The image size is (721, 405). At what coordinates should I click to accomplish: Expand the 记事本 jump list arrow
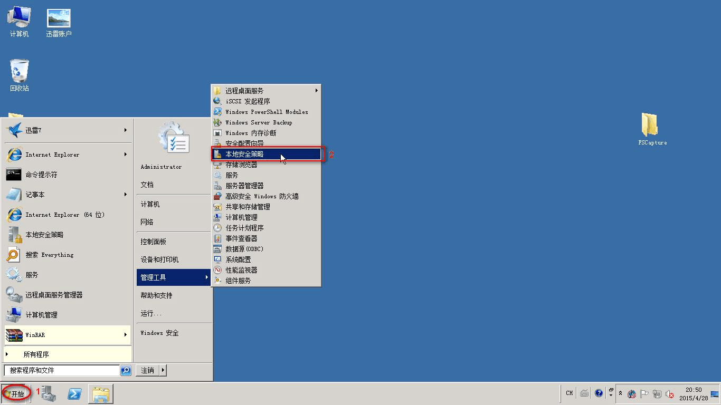click(126, 195)
